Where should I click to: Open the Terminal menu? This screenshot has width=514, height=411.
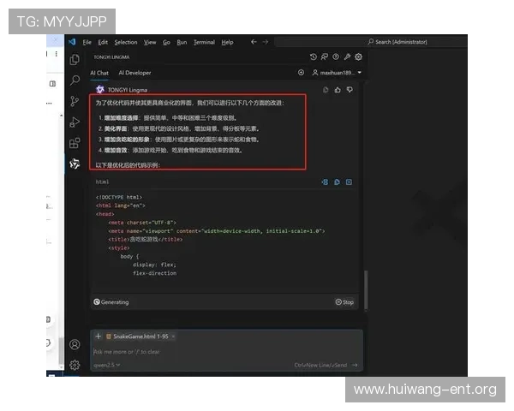tap(204, 42)
